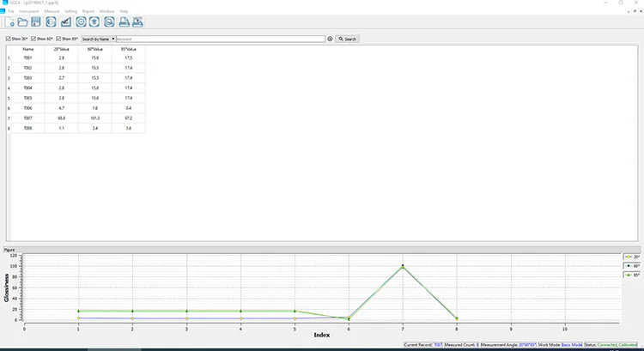
Task: Open the Setting menu
Action: click(x=70, y=11)
